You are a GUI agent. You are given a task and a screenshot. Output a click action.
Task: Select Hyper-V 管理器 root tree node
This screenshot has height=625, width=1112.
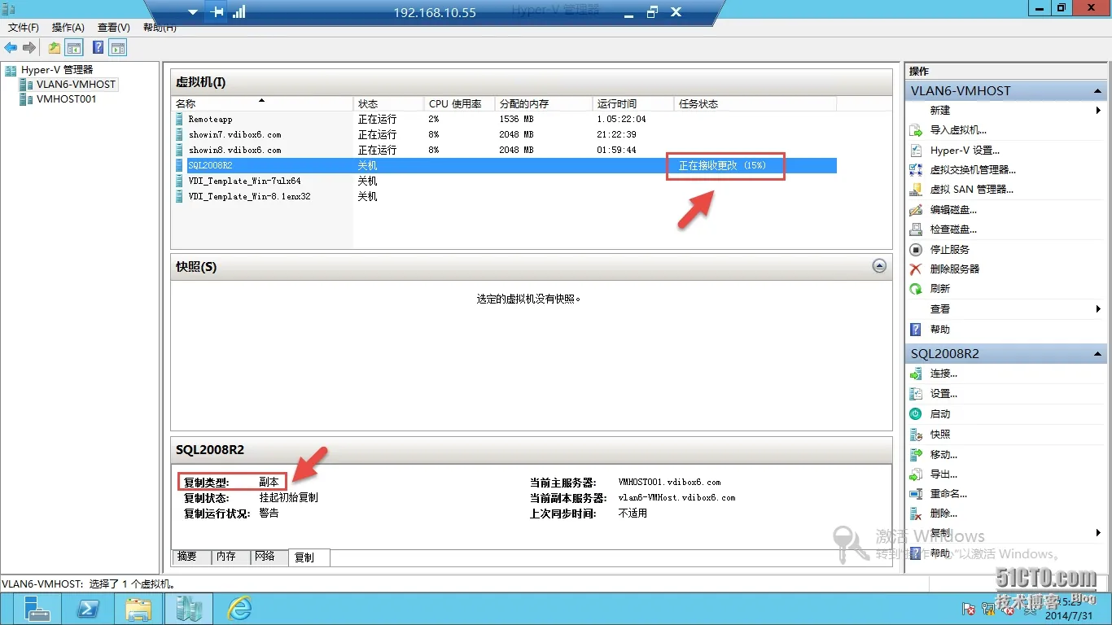pos(57,70)
